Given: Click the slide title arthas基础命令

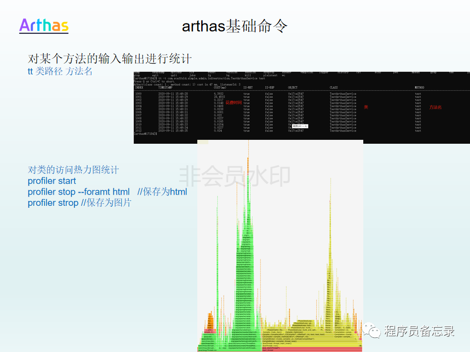Looking at the screenshot, I should [x=235, y=26].
